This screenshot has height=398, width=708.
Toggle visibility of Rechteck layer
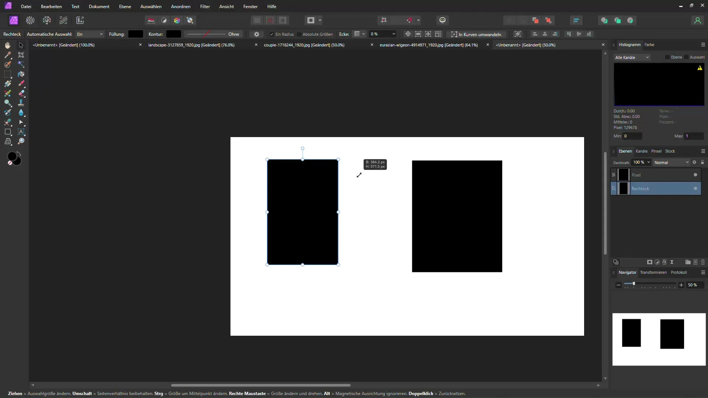tap(695, 188)
